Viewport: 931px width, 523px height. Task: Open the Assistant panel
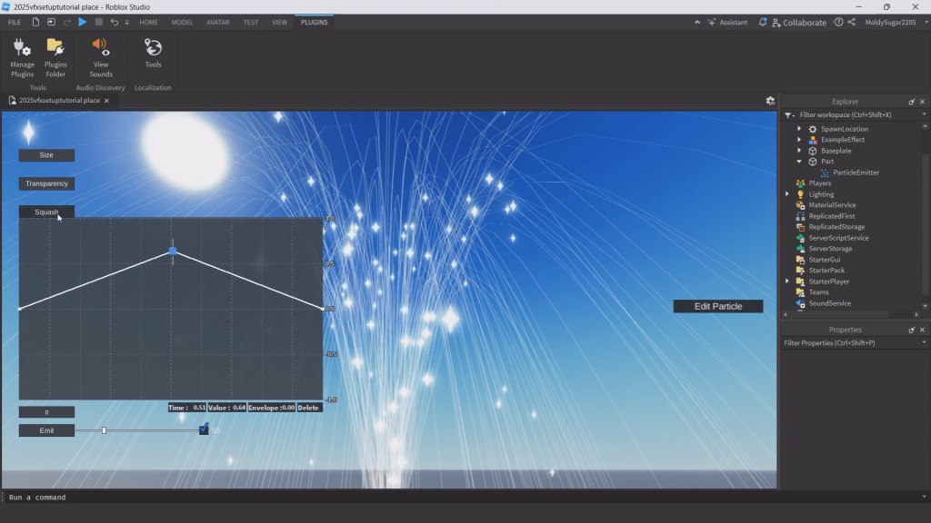727,22
